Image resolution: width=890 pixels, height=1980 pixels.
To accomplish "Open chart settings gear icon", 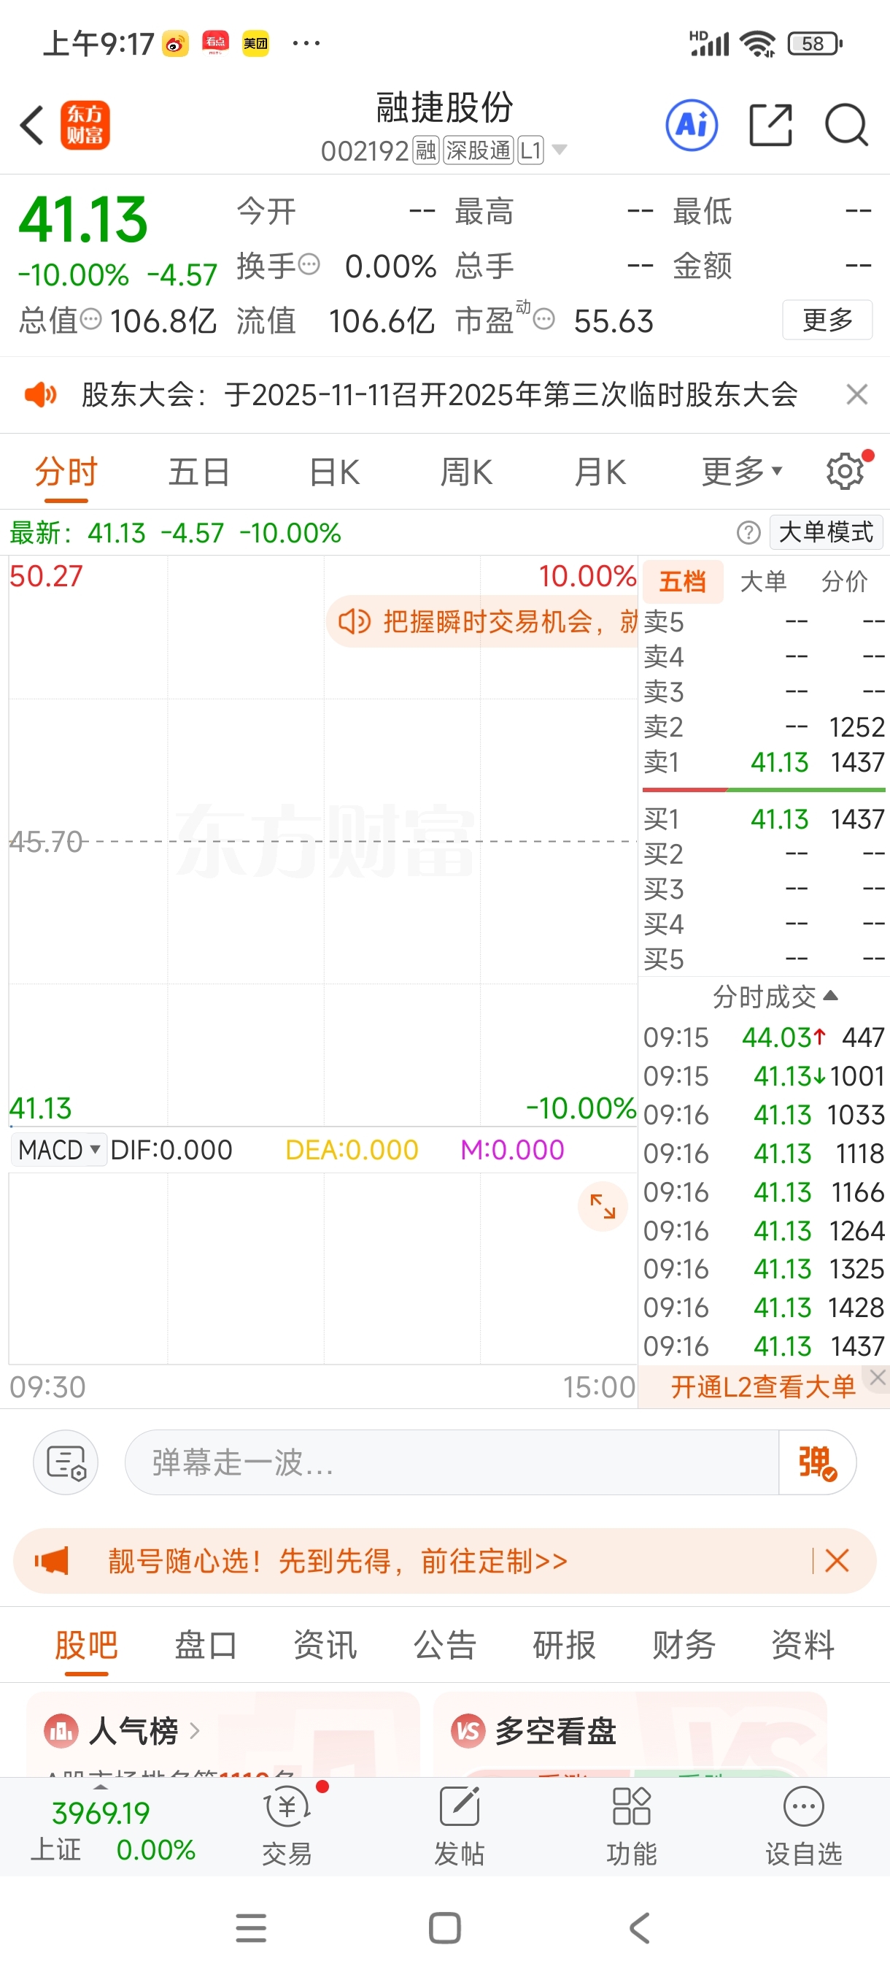I will tap(846, 471).
